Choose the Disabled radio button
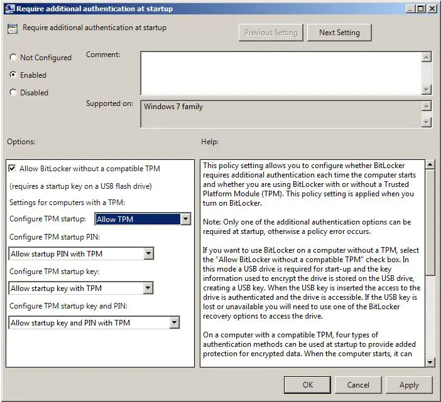441x402 pixels. (x=13, y=93)
